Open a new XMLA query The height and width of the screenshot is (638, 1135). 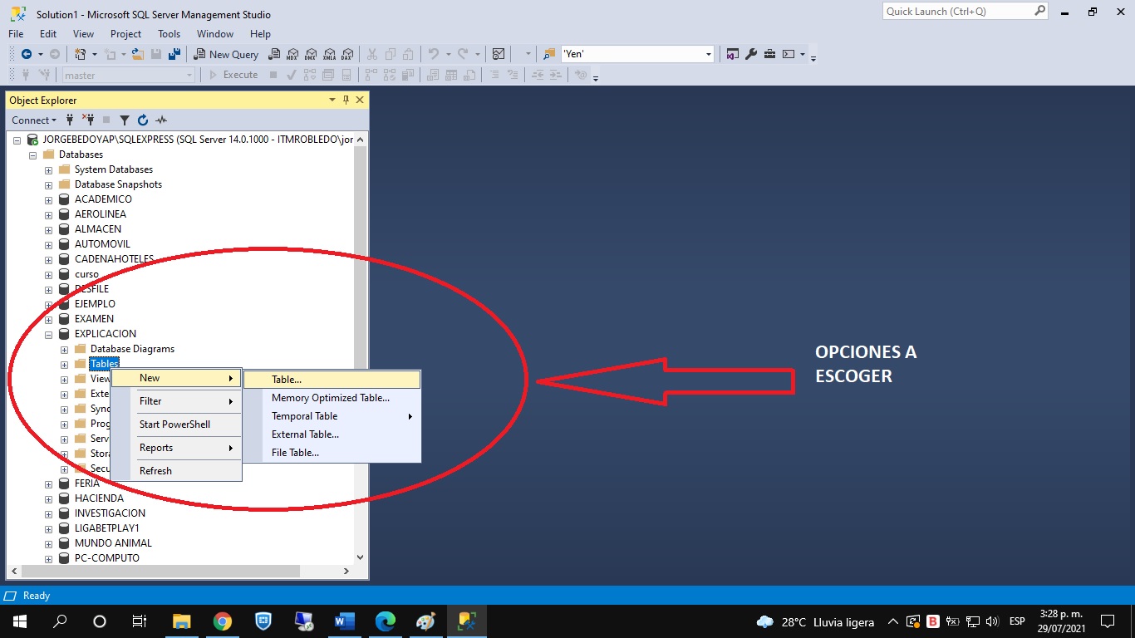329,54
